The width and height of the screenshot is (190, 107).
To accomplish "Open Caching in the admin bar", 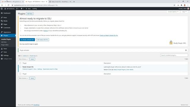I will (34, 9).
